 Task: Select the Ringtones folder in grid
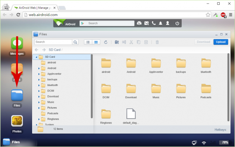pos(106,116)
